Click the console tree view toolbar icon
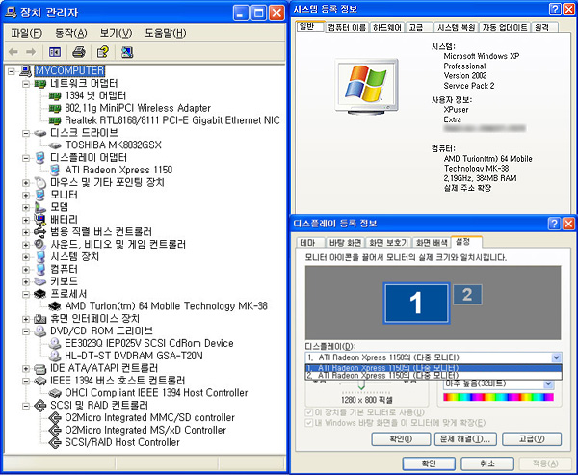This screenshot has height=476, width=578. tap(55, 52)
